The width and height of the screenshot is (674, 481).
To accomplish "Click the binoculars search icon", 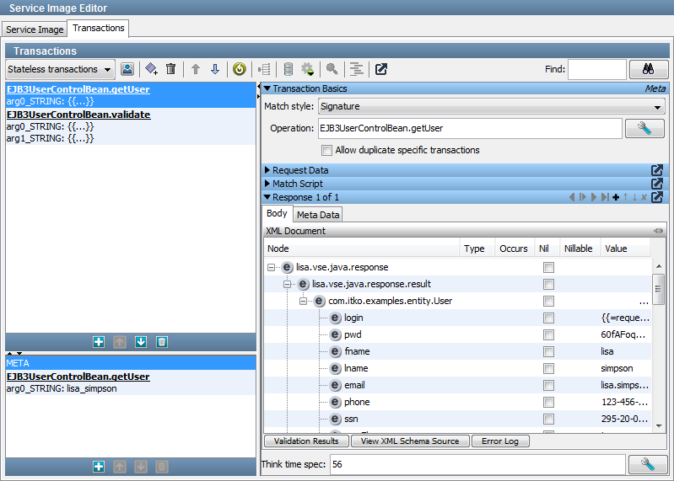I will pyautogui.click(x=648, y=69).
